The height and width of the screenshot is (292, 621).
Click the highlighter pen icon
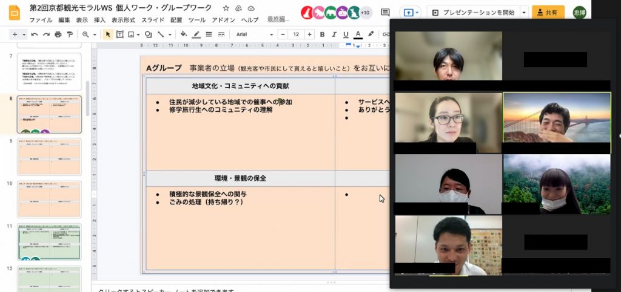(371, 34)
